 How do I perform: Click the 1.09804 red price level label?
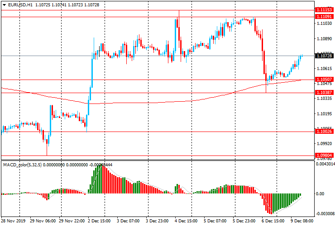(x=324, y=155)
